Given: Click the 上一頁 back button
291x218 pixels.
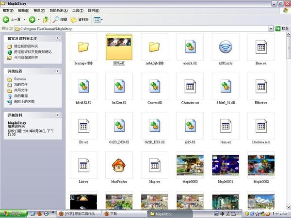Looking at the screenshot, I should [x=12, y=19].
